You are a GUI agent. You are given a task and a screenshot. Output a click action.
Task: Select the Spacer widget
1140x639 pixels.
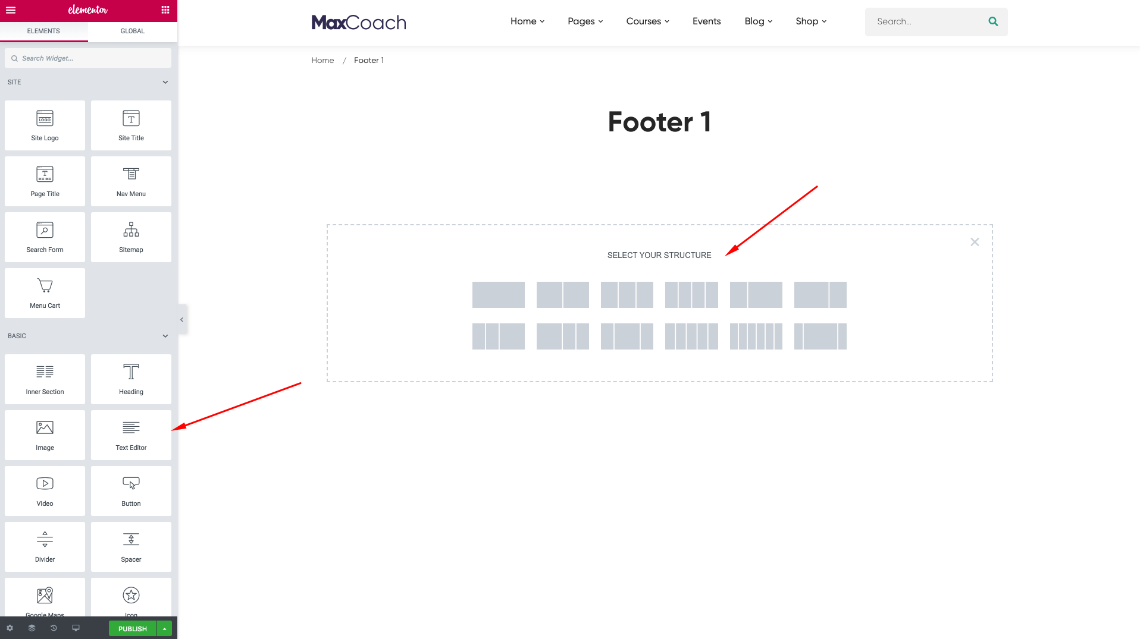tap(131, 547)
